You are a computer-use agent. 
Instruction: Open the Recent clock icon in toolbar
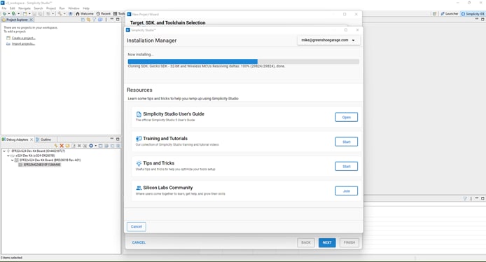pos(98,13)
